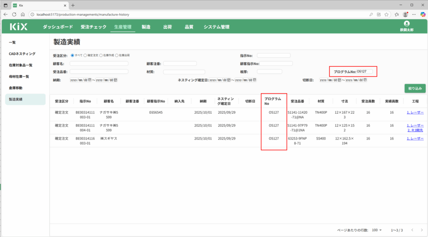
Task: Reload the page with browser refresh icon
Action: (14, 14)
